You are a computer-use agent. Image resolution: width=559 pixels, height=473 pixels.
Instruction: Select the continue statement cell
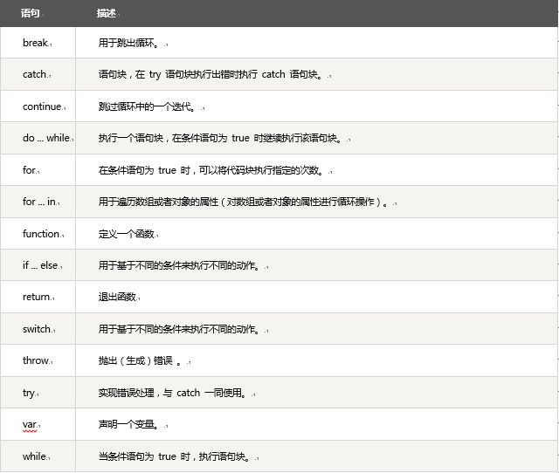pyautogui.click(x=42, y=106)
